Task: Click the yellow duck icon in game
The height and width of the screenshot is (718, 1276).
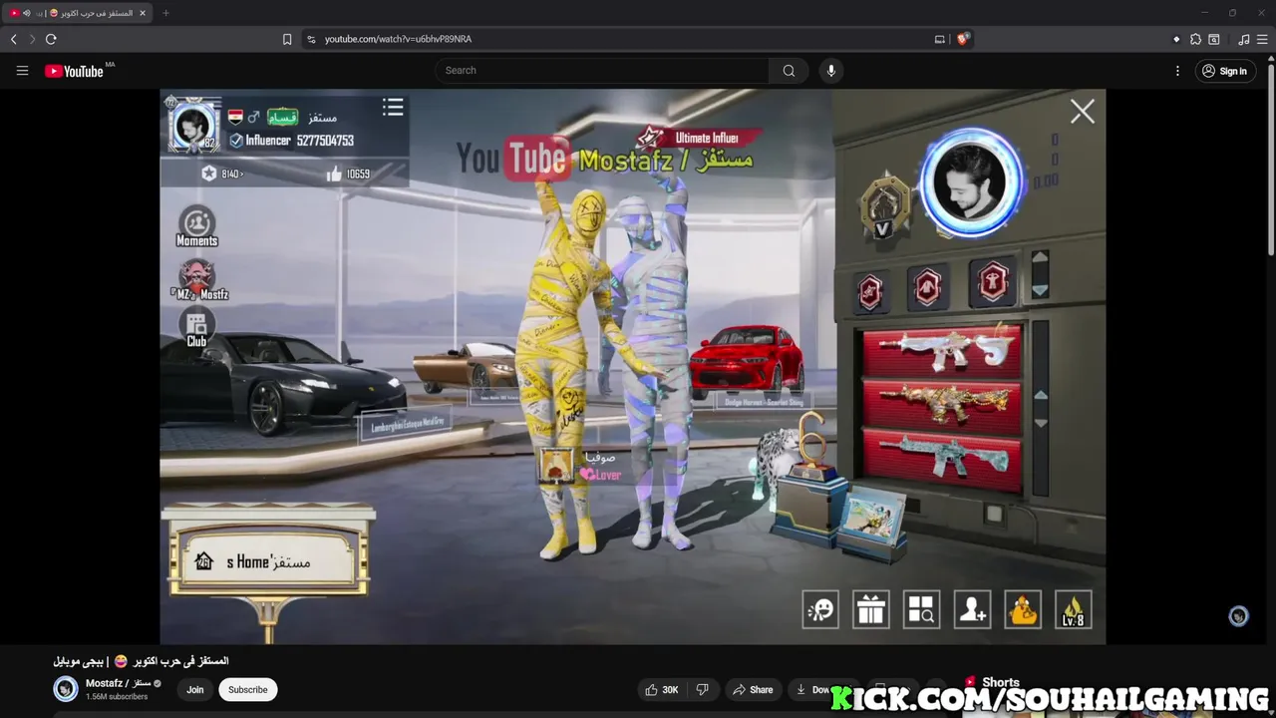Action: pyautogui.click(x=1023, y=610)
